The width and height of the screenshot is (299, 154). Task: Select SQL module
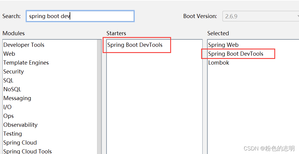(x=8, y=80)
